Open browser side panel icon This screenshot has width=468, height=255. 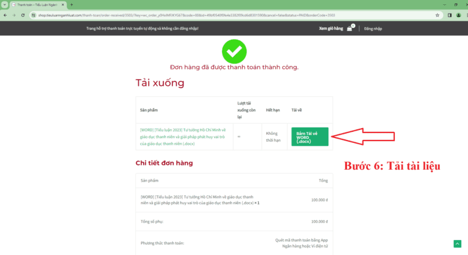click(x=449, y=15)
